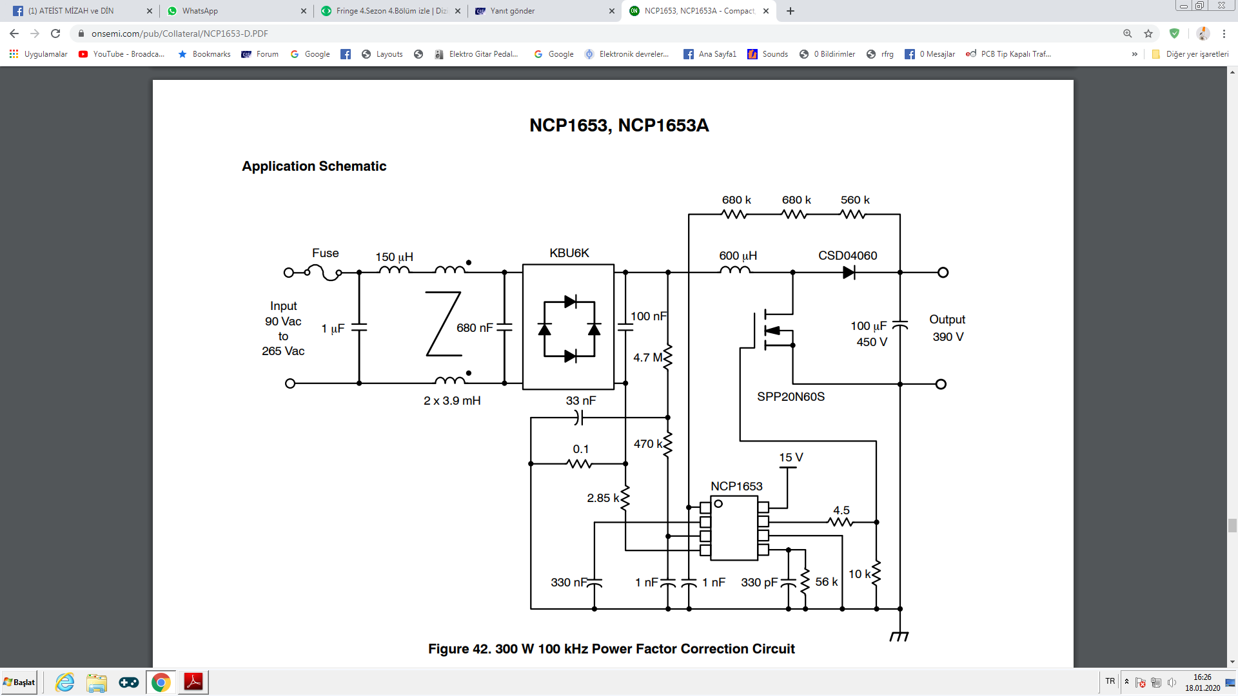Open the PCB Tip Kapalı Traf... bookmark
This screenshot has height=696, width=1238.
(x=1008, y=54)
